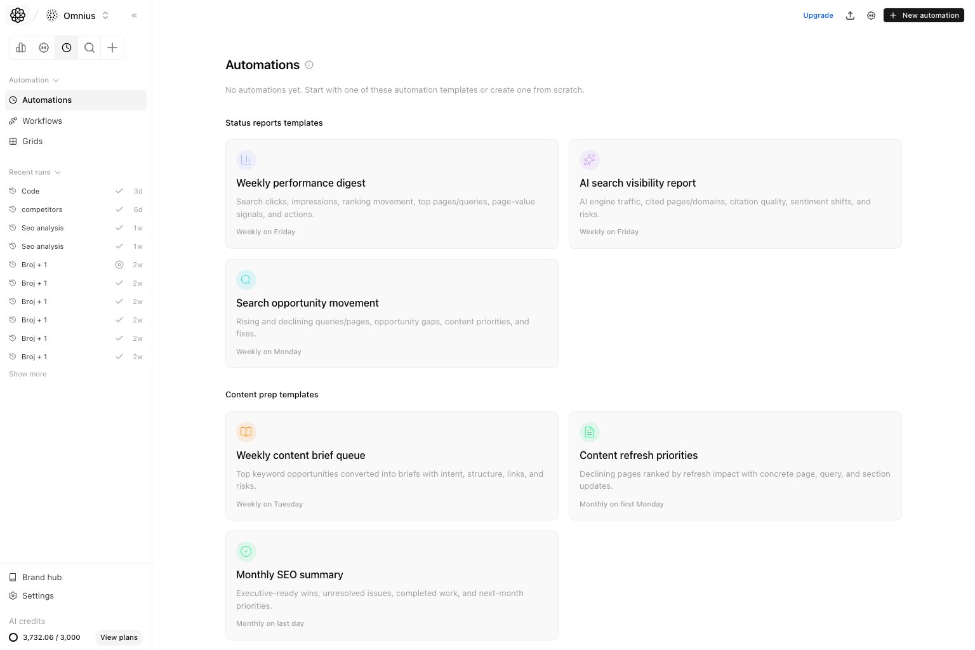Click the Brand hub book icon

pos(13,577)
